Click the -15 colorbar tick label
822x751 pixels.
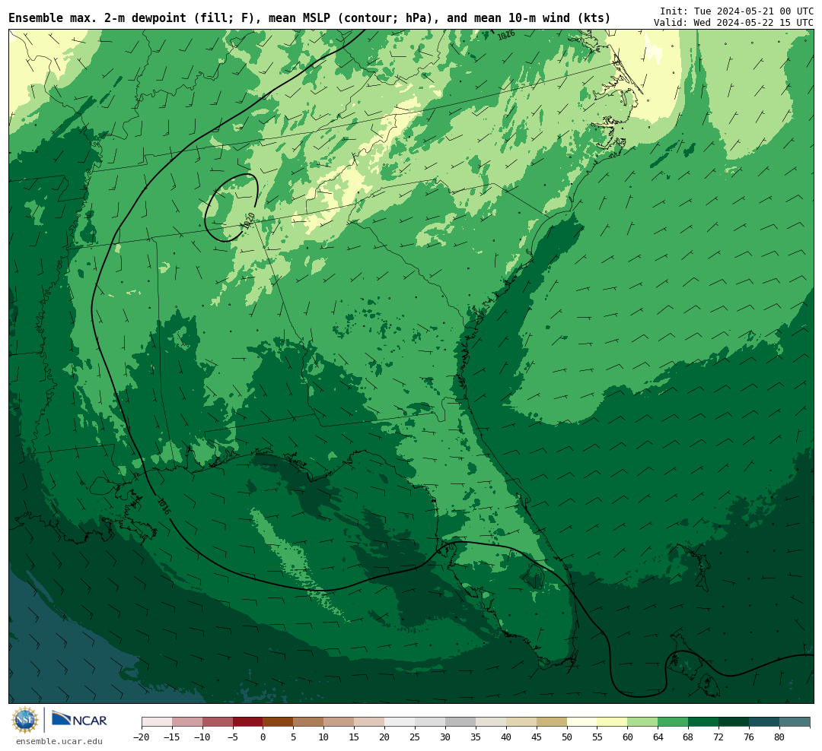(x=172, y=737)
